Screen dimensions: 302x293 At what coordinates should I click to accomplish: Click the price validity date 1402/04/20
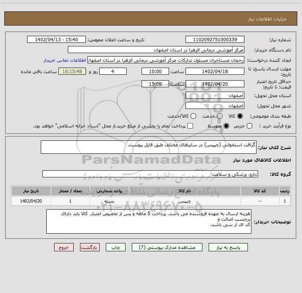point(215,84)
